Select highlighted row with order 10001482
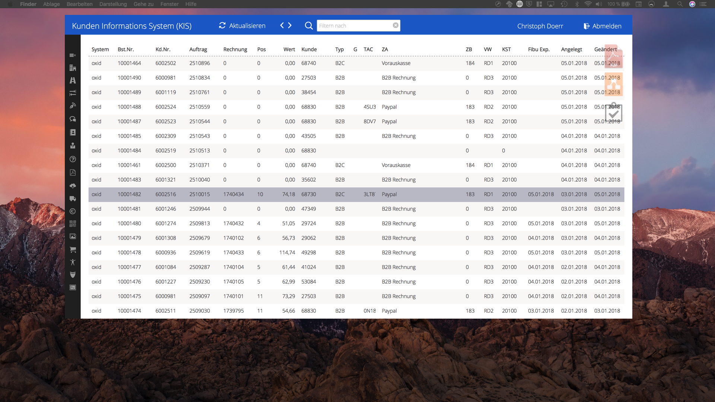This screenshot has width=715, height=402. [x=356, y=194]
